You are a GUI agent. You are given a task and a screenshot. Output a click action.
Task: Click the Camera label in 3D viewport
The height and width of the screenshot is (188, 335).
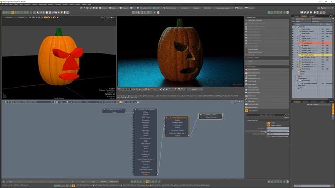9,17
